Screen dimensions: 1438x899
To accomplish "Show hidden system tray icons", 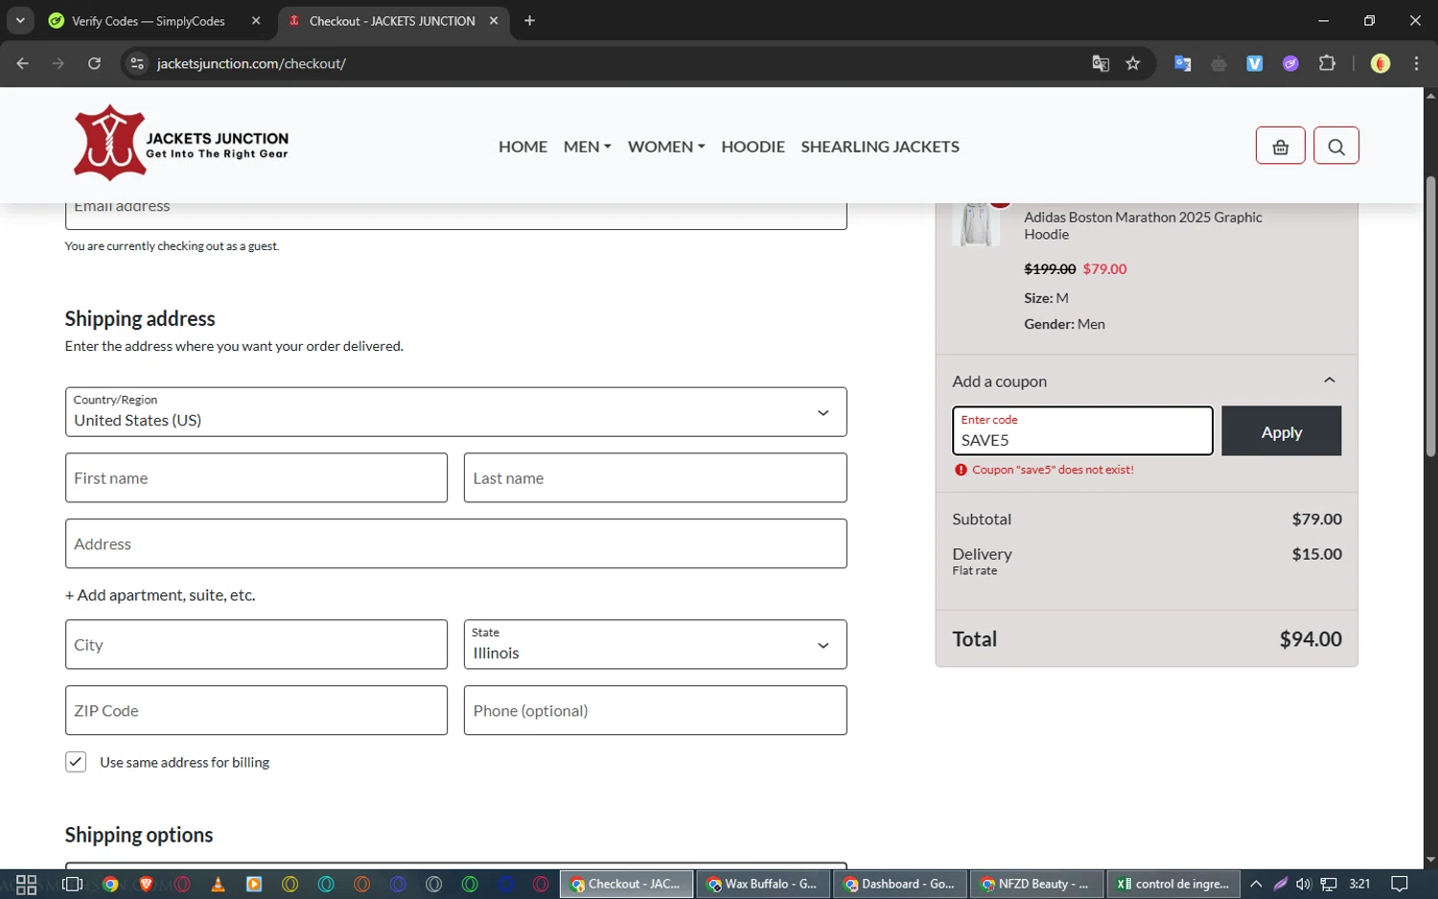I will [1256, 884].
